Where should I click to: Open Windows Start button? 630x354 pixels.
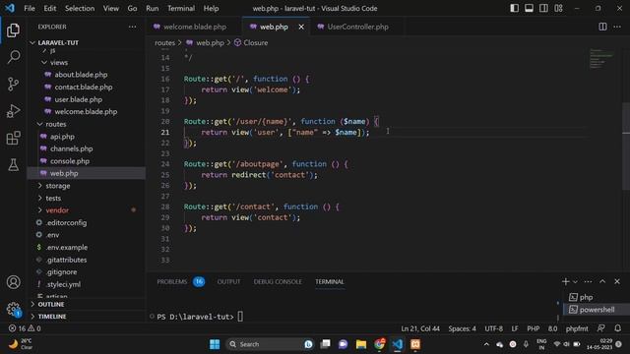pos(215,344)
